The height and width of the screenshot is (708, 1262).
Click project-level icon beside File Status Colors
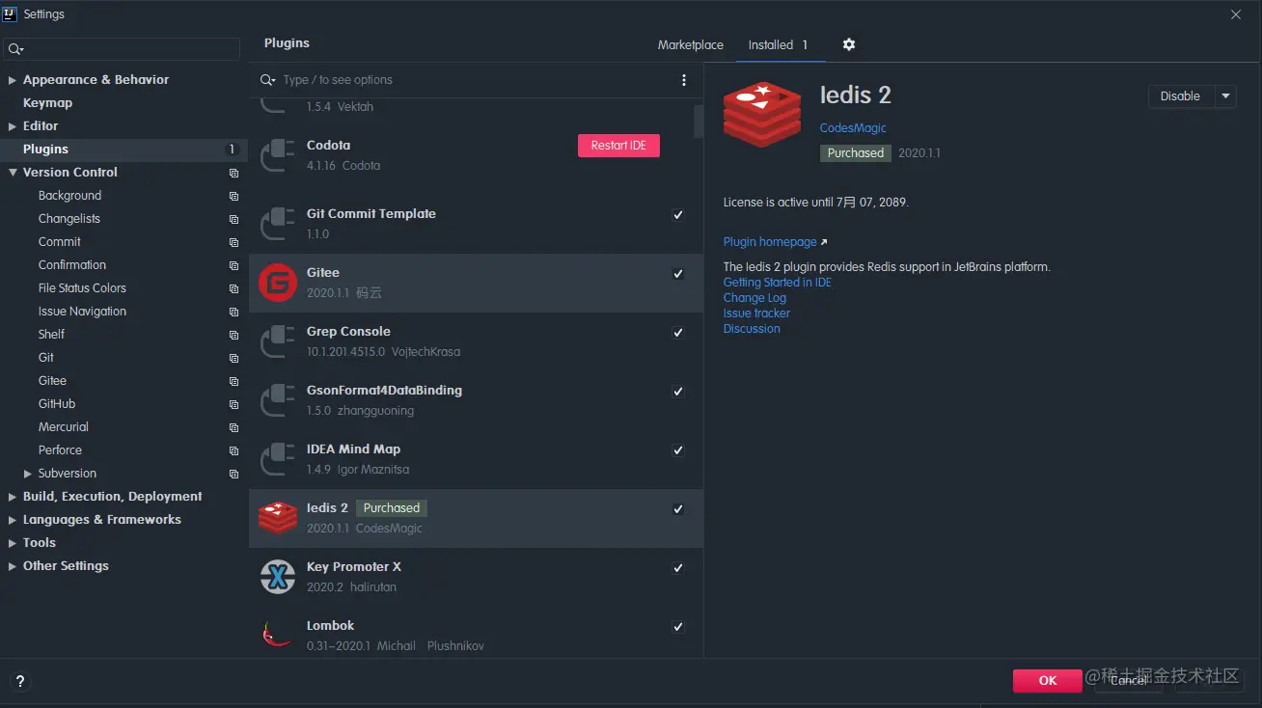coord(233,288)
